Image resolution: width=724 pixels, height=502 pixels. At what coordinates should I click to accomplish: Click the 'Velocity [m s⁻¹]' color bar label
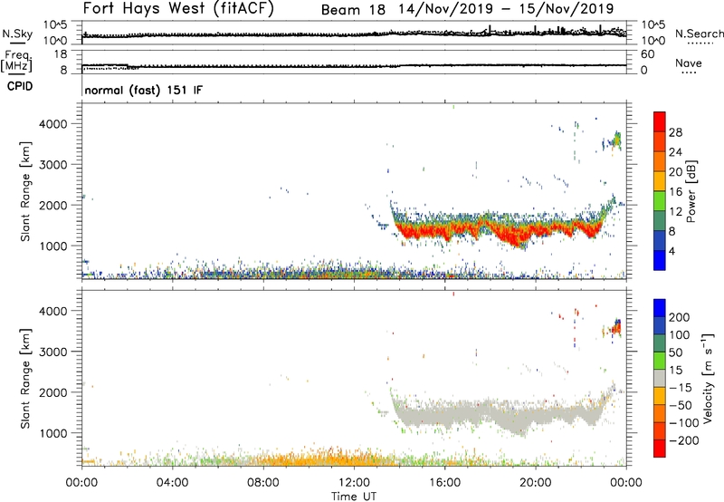coord(708,378)
